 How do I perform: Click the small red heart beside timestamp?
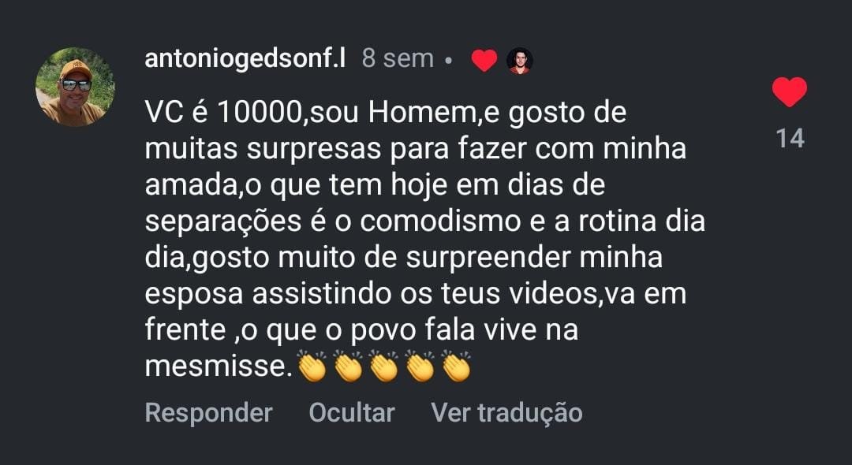484,60
